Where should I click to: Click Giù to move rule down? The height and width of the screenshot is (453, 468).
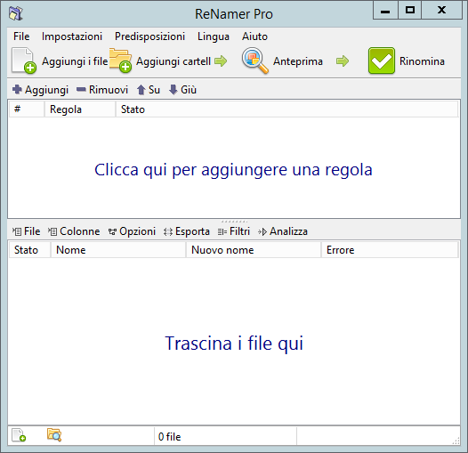[189, 90]
